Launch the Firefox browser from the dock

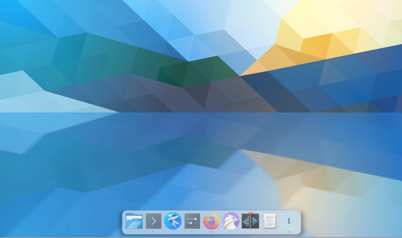(x=212, y=221)
